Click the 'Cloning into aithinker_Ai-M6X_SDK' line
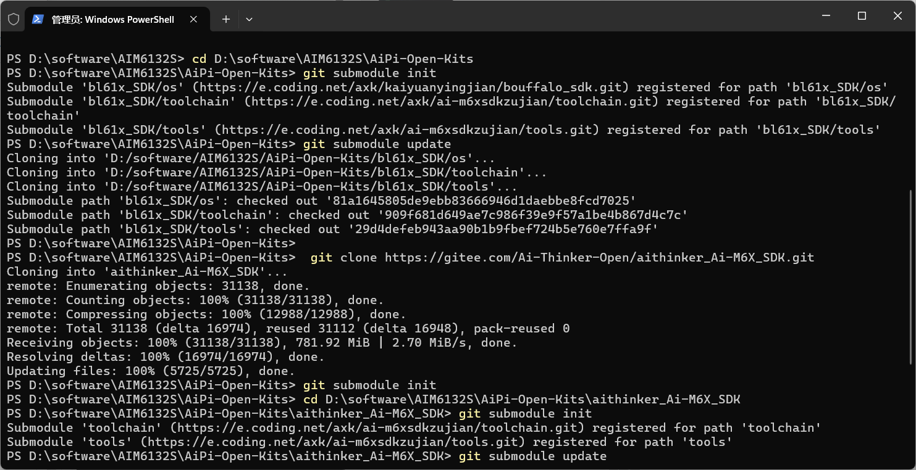The width and height of the screenshot is (916, 470). pyautogui.click(x=147, y=271)
